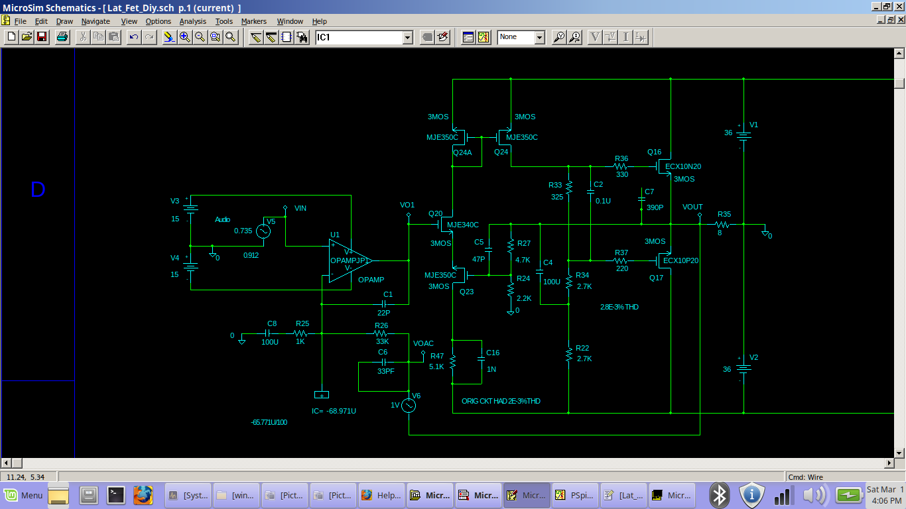Open the Draw menu
This screenshot has height=509, width=906.
(64, 21)
